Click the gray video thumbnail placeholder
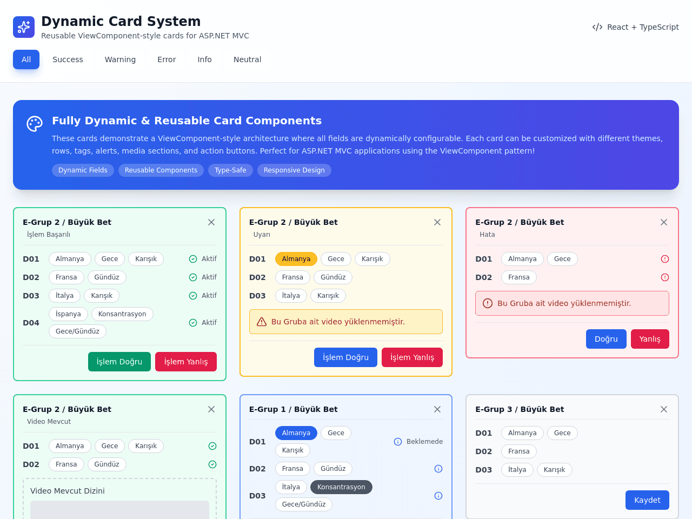Image resolution: width=692 pixels, height=519 pixels. (119, 510)
